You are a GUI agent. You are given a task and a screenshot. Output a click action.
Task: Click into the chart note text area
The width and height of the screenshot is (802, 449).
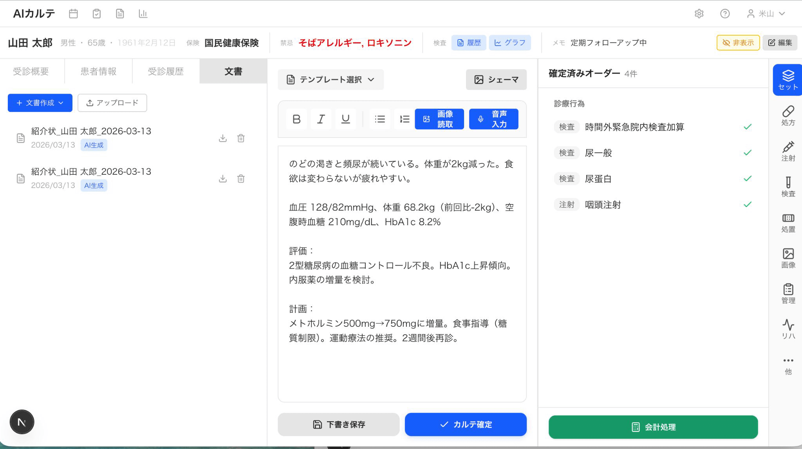click(x=402, y=274)
